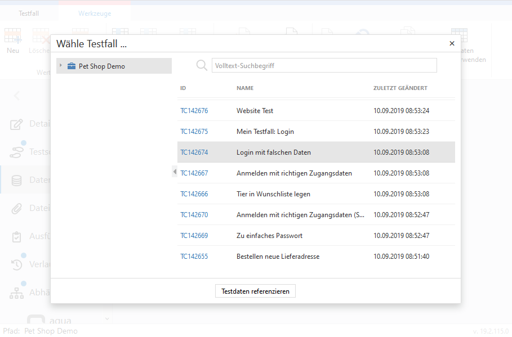Open test case link TC142676
This screenshot has width=512, height=337.
pos(194,111)
